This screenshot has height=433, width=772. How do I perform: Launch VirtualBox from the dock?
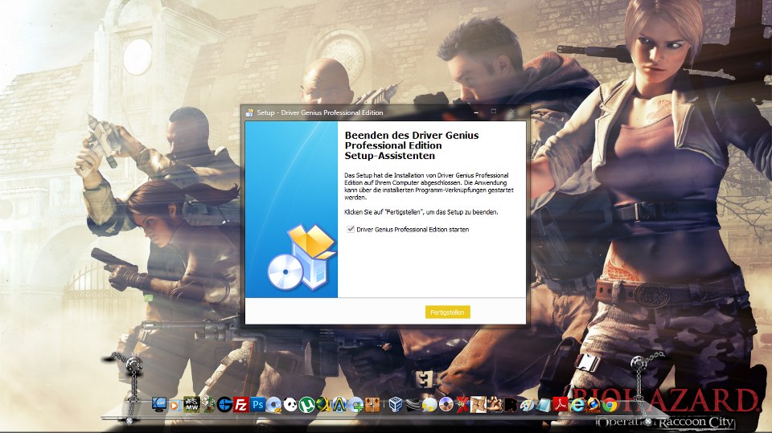pos(396,404)
